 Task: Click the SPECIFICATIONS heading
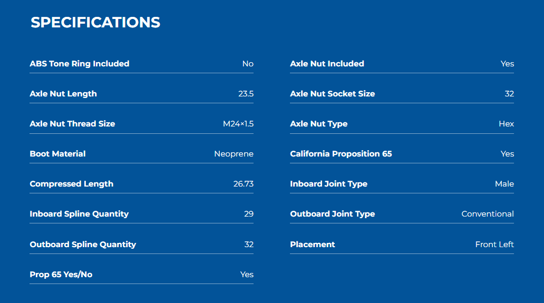coord(95,23)
